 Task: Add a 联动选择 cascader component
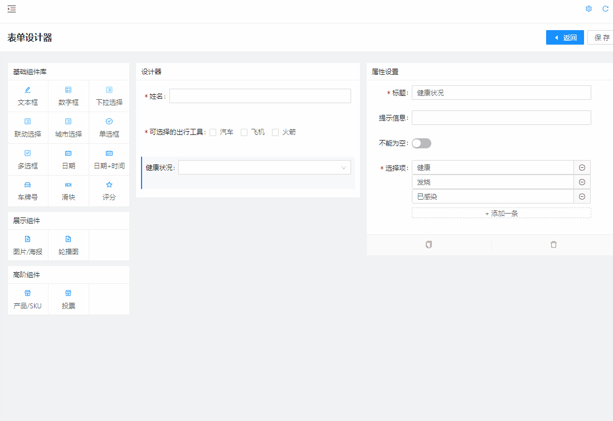[28, 128]
